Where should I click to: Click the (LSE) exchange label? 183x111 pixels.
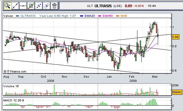[x=118, y=6]
